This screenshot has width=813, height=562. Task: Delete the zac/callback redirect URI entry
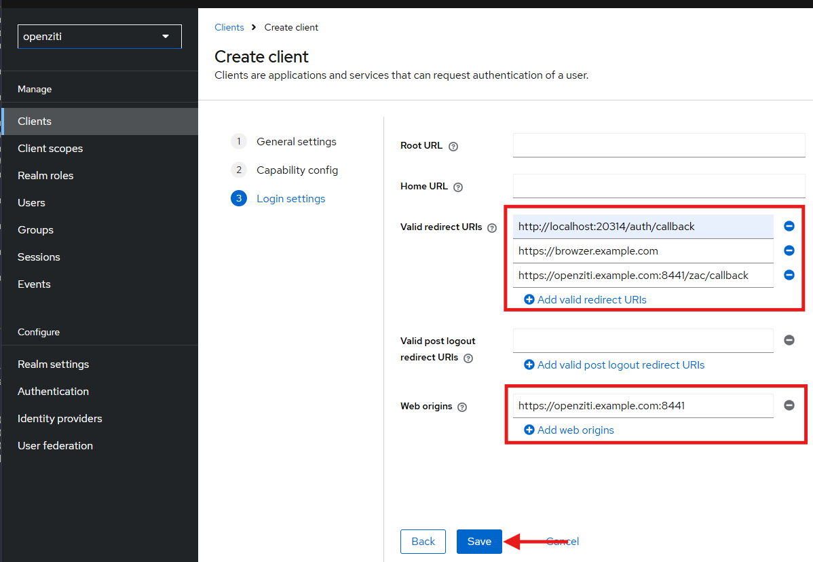tap(789, 275)
